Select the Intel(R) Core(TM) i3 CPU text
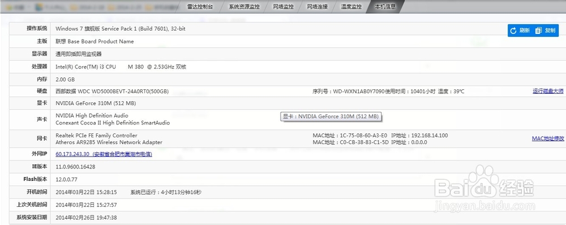 (121, 67)
